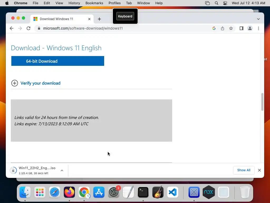270x203 pixels.
Task: Open the Edit menu
Action: click(47, 3)
